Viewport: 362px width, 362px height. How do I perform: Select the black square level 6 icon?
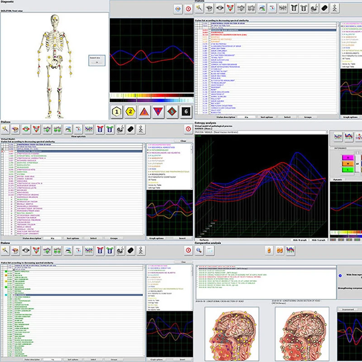coord(186,112)
